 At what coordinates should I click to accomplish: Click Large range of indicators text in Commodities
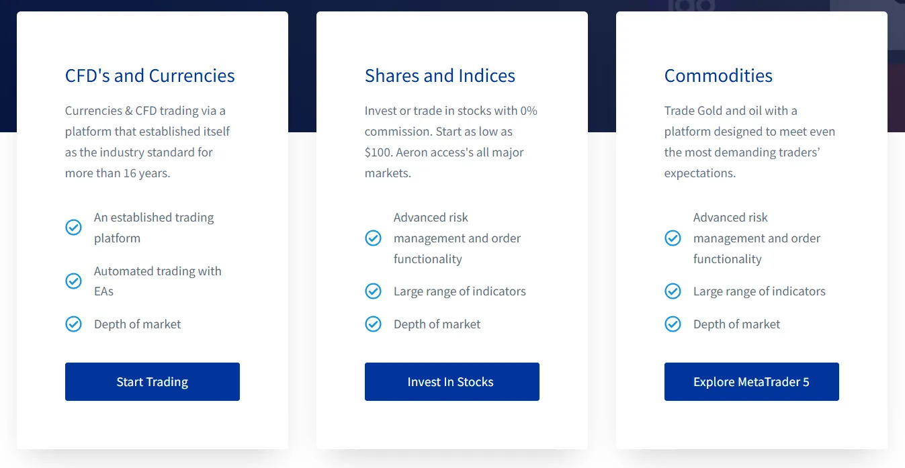(759, 291)
